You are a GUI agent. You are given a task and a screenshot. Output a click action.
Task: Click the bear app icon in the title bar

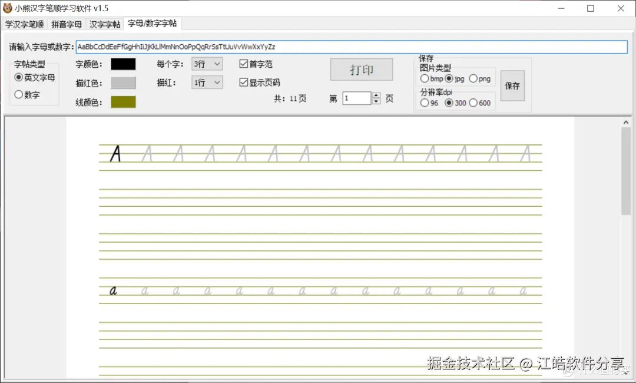(8, 8)
